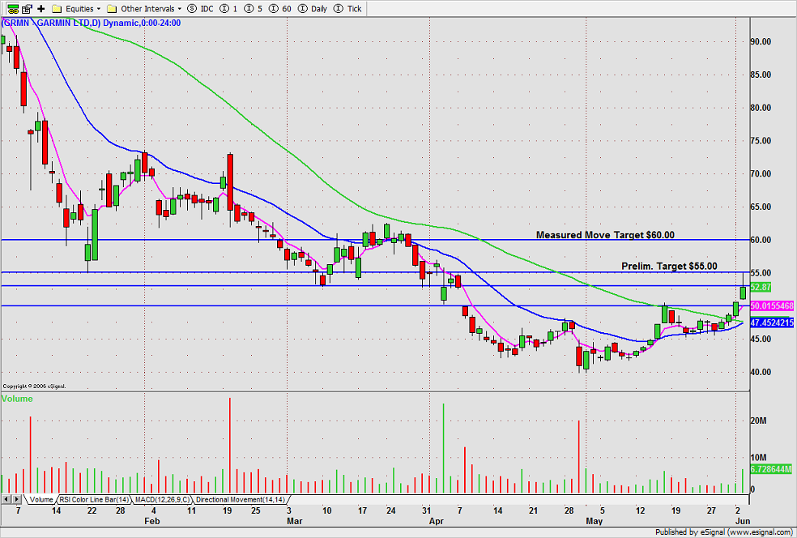Click the 6.728644M volume value label
Screen dimensions: 797x538
click(770, 469)
